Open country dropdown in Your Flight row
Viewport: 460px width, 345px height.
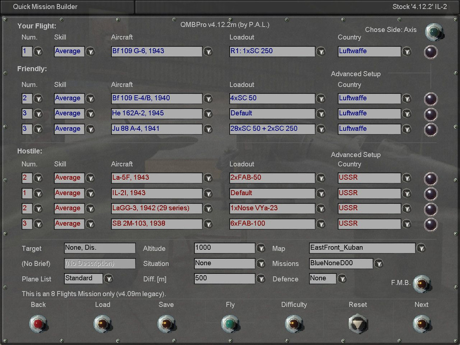click(x=407, y=52)
